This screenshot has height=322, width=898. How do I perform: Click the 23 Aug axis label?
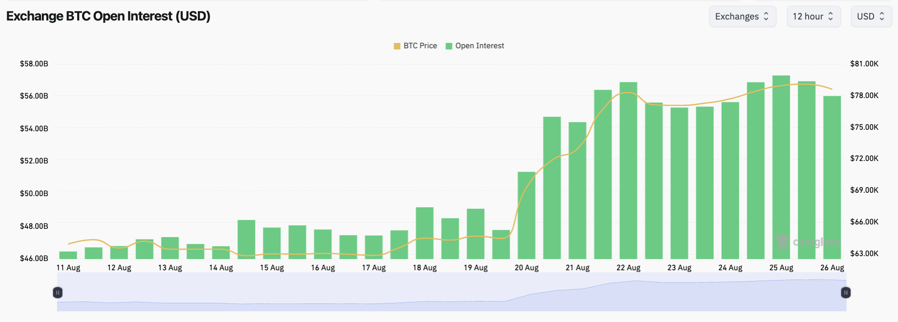(x=680, y=267)
